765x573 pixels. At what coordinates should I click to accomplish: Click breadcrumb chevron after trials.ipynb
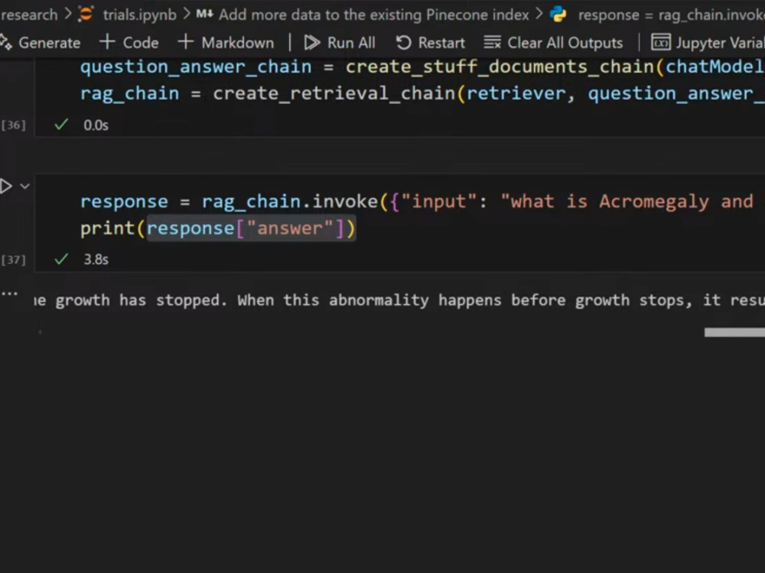tap(187, 14)
